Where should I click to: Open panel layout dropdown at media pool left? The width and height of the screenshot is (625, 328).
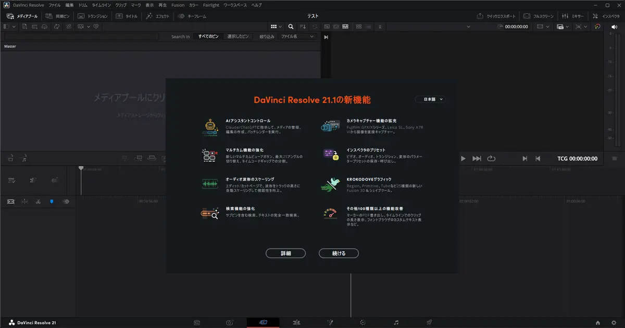click(x=9, y=27)
